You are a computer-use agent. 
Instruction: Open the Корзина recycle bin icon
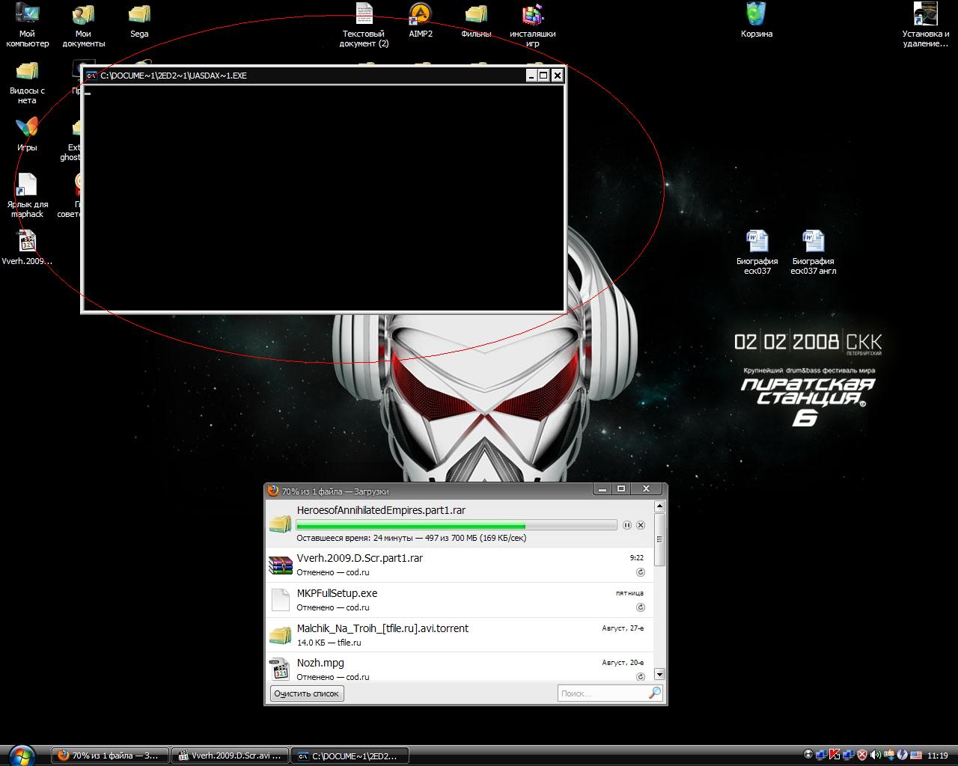[756, 15]
